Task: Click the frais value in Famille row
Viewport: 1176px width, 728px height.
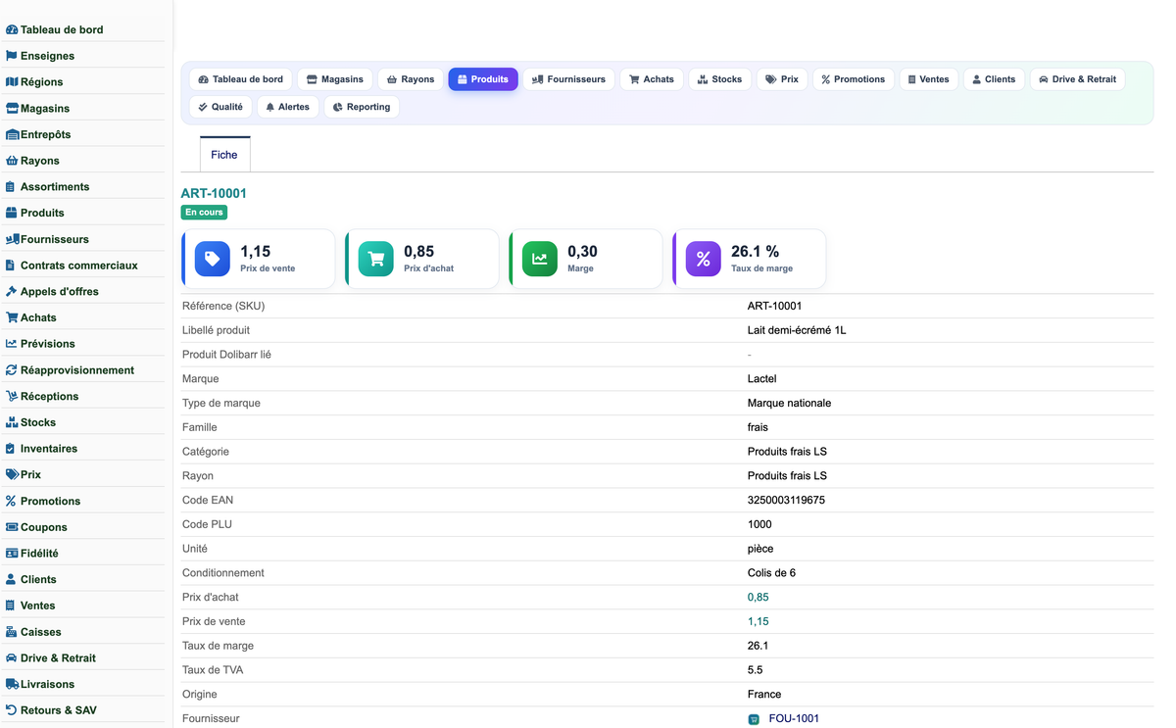Action: point(758,428)
